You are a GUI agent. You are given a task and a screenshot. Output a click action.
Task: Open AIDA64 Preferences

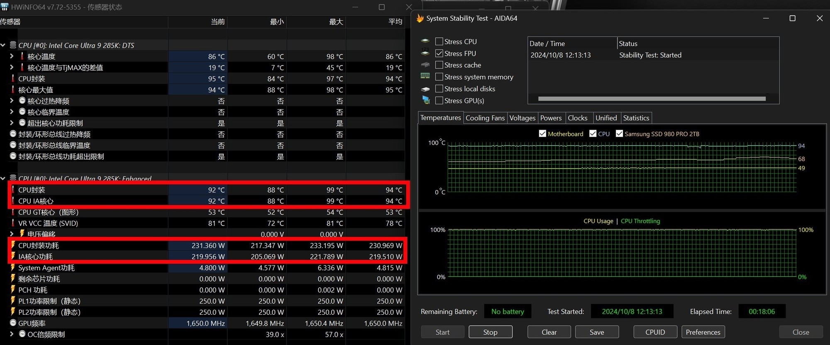tap(703, 332)
